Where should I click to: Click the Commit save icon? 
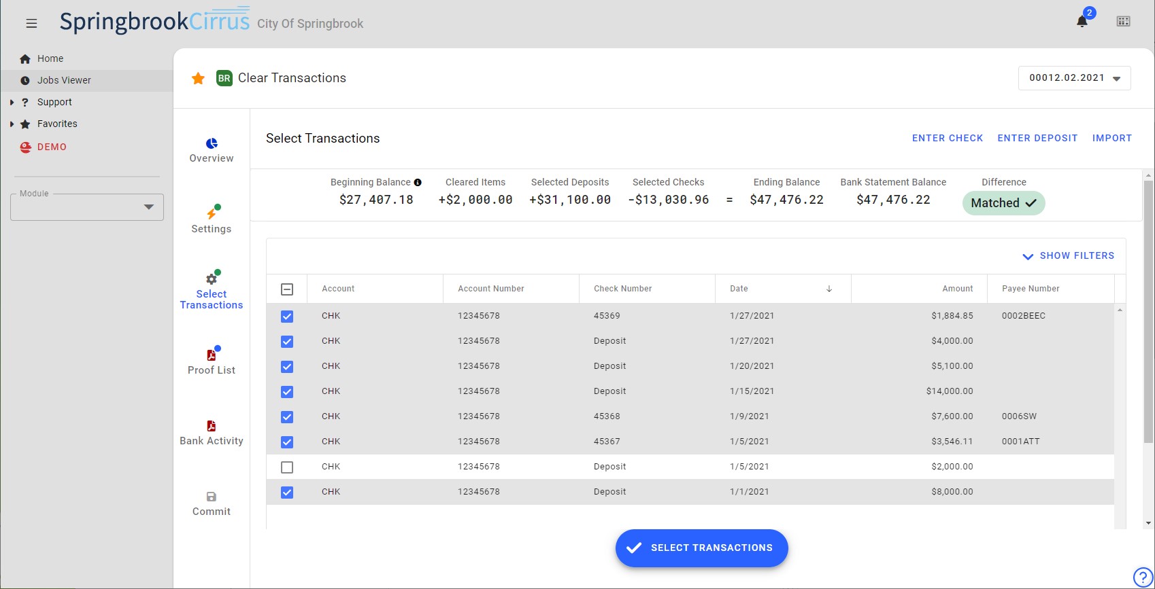[212, 497]
